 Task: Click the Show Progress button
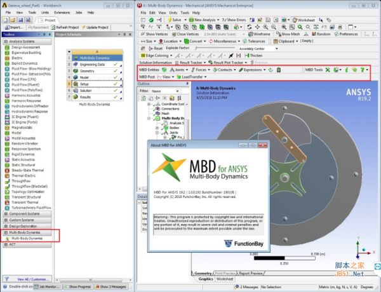coord(79,288)
